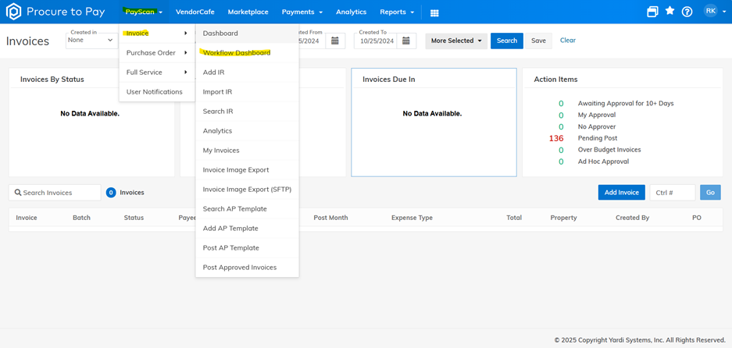This screenshot has height=348, width=732.
Task: Click the Search Invoices field
Action: (x=55, y=193)
